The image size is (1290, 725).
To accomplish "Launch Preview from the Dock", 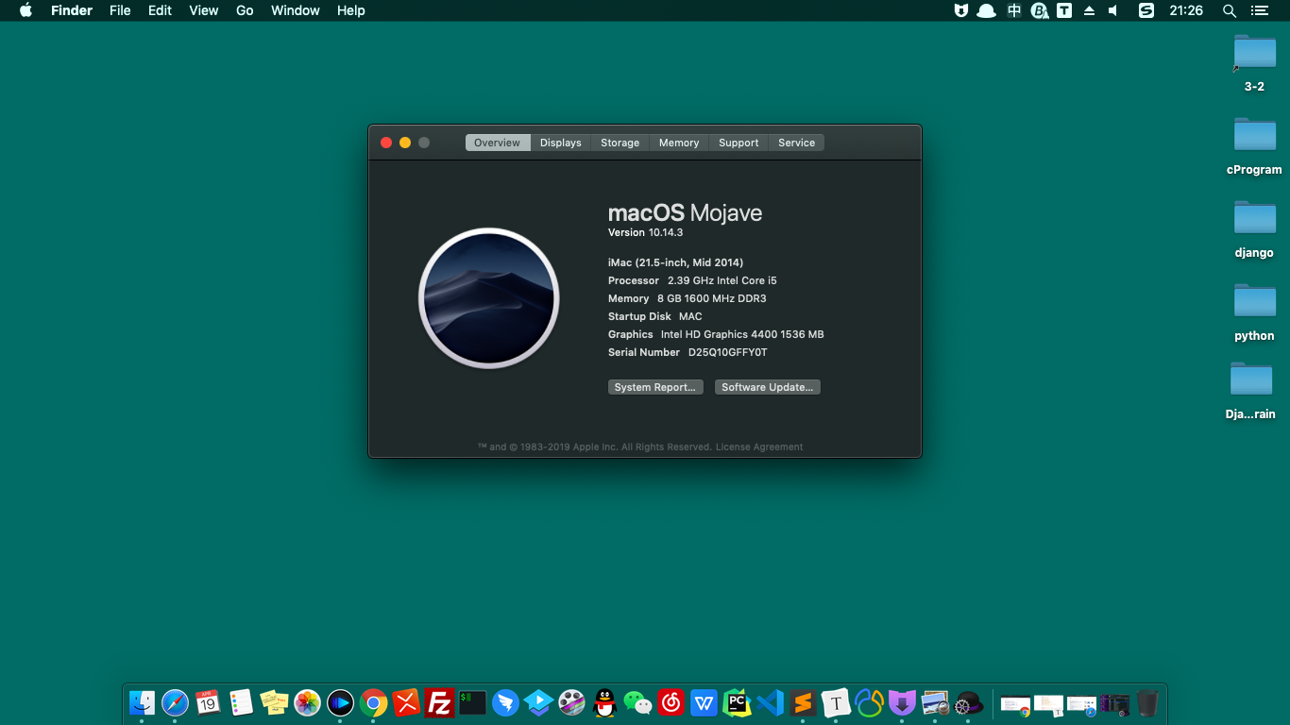I will (935, 703).
